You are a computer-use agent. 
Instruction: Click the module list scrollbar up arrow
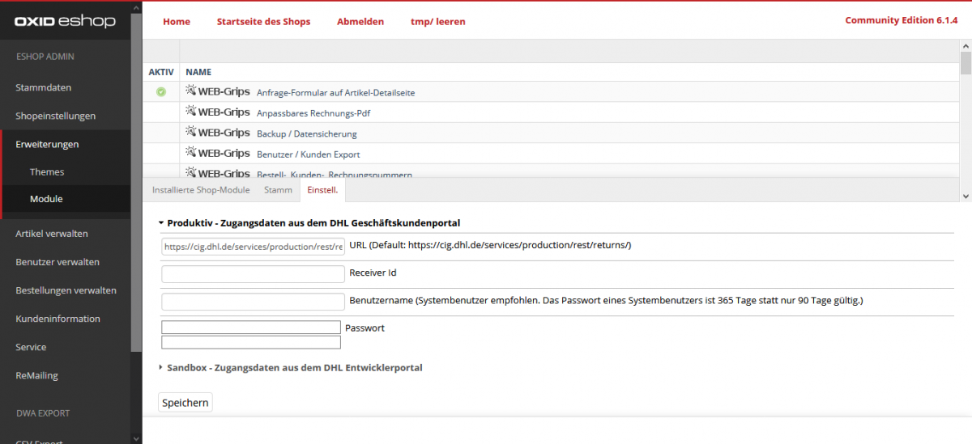[x=966, y=45]
